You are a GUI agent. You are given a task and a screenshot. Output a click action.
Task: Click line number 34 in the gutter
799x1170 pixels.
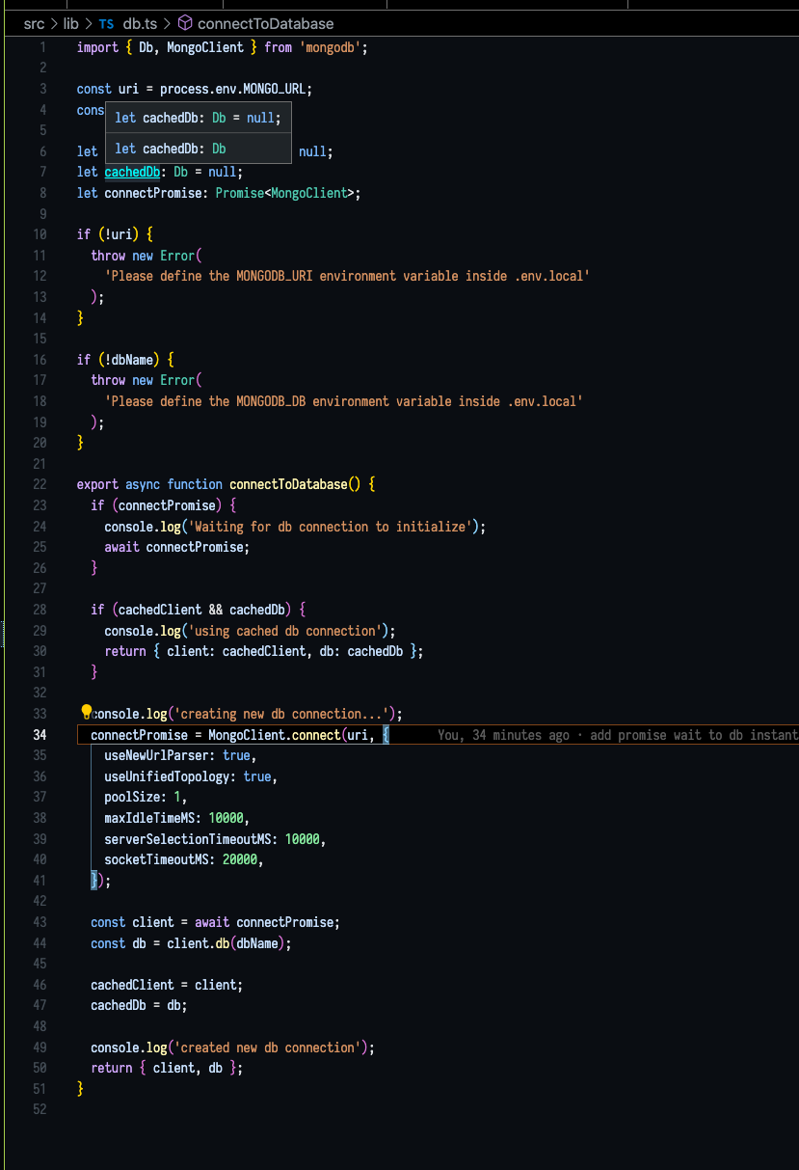click(40, 735)
